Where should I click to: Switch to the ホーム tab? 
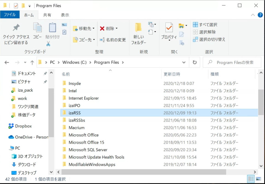click(29, 15)
